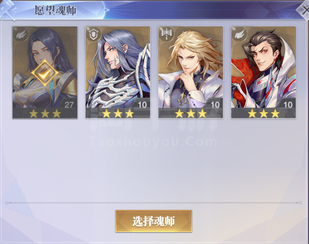This screenshot has width=309, height=244.
Task: Select the red-caped soul master card
Action: tap(264, 72)
